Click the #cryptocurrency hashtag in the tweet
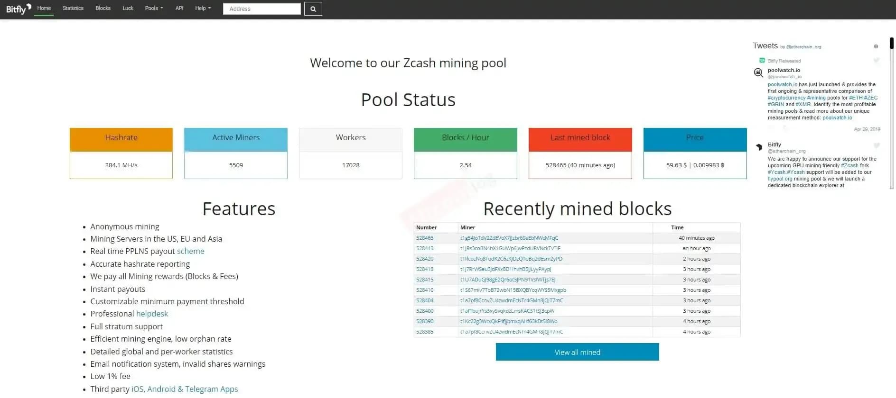Screen dimensions: 896x398 pos(786,98)
